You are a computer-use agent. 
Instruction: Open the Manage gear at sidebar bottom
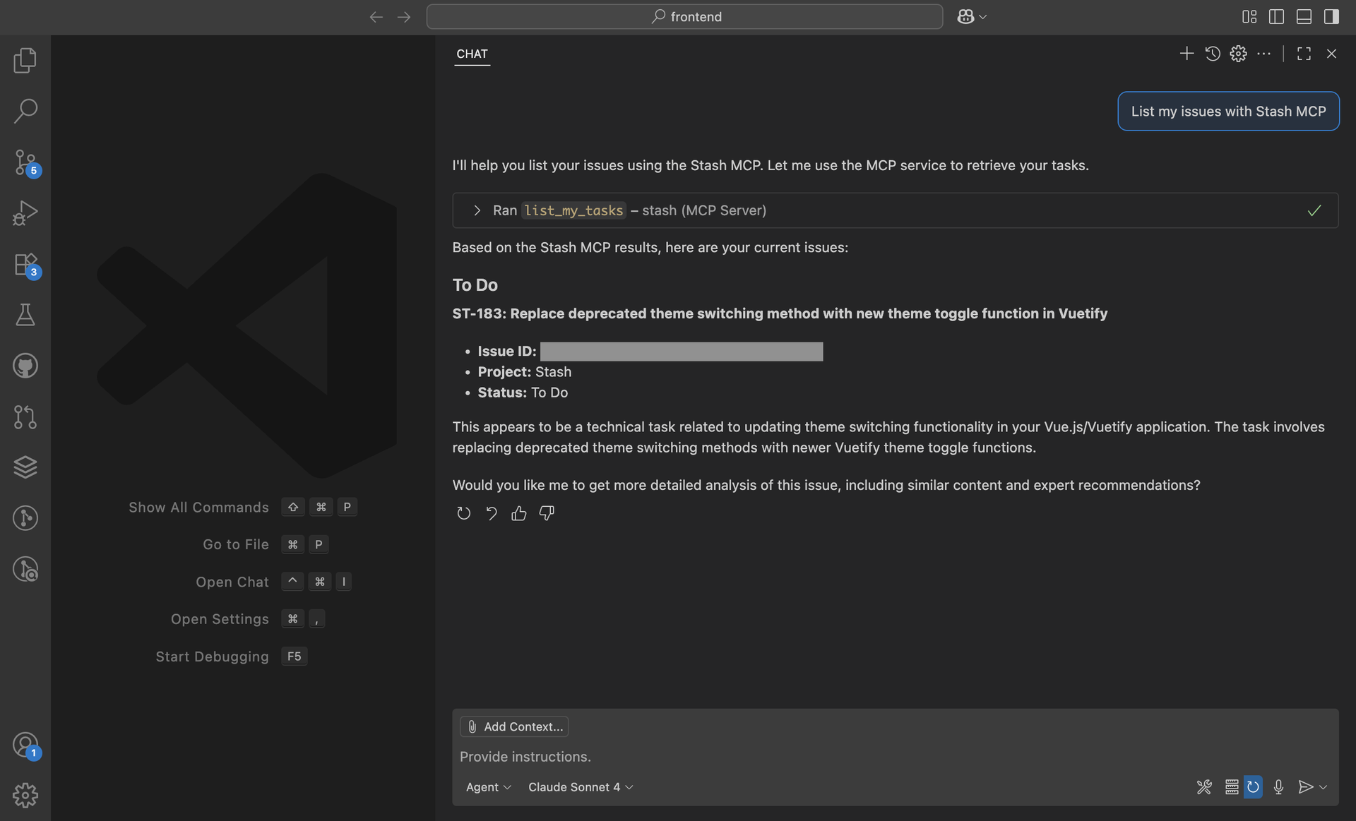click(x=25, y=796)
